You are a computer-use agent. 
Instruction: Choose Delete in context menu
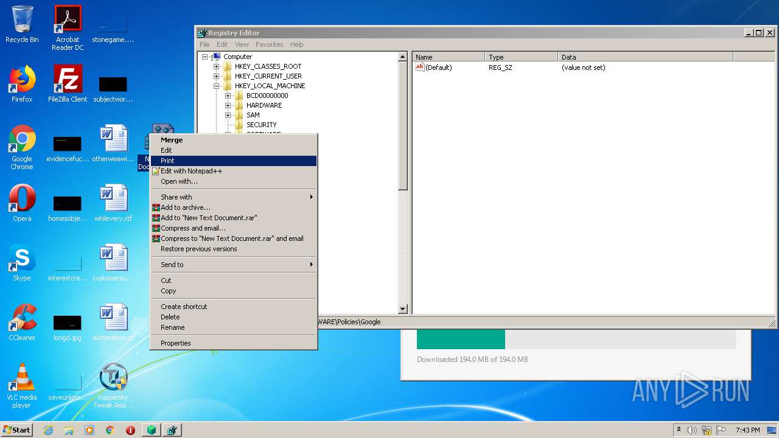234,317
